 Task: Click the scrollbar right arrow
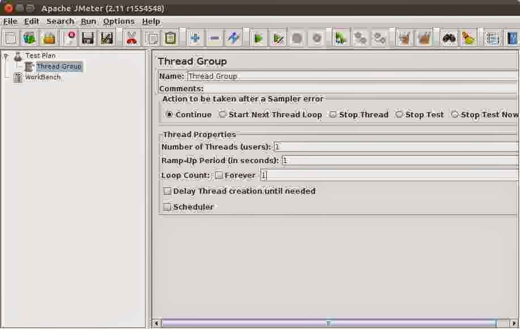click(x=514, y=323)
